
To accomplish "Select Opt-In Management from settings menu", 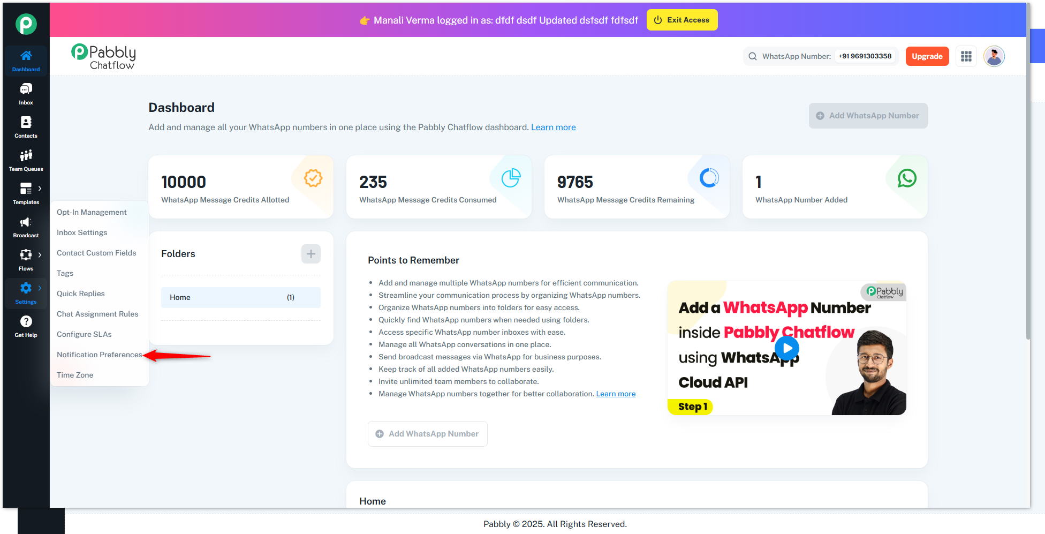I will click(92, 212).
